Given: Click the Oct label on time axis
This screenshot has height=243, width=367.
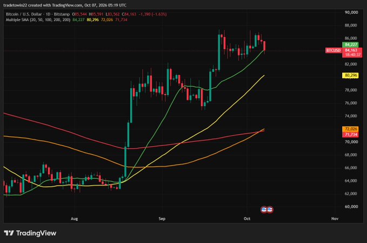Looking at the screenshot, I should [x=247, y=219].
